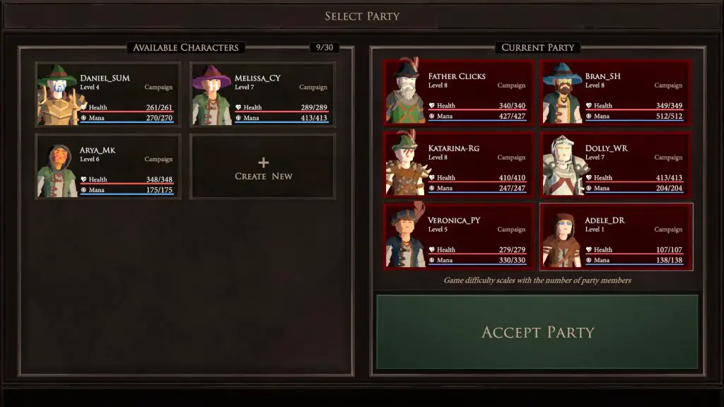
Task: Click Melissa_CY's purple hat portrait
Action: pos(213,95)
